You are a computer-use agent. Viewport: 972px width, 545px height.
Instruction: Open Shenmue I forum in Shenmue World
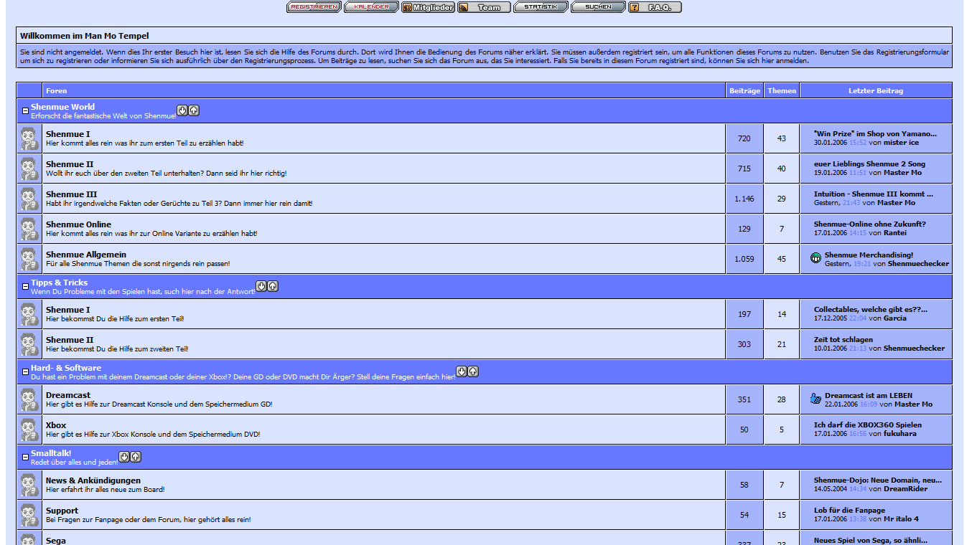(x=68, y=134)
